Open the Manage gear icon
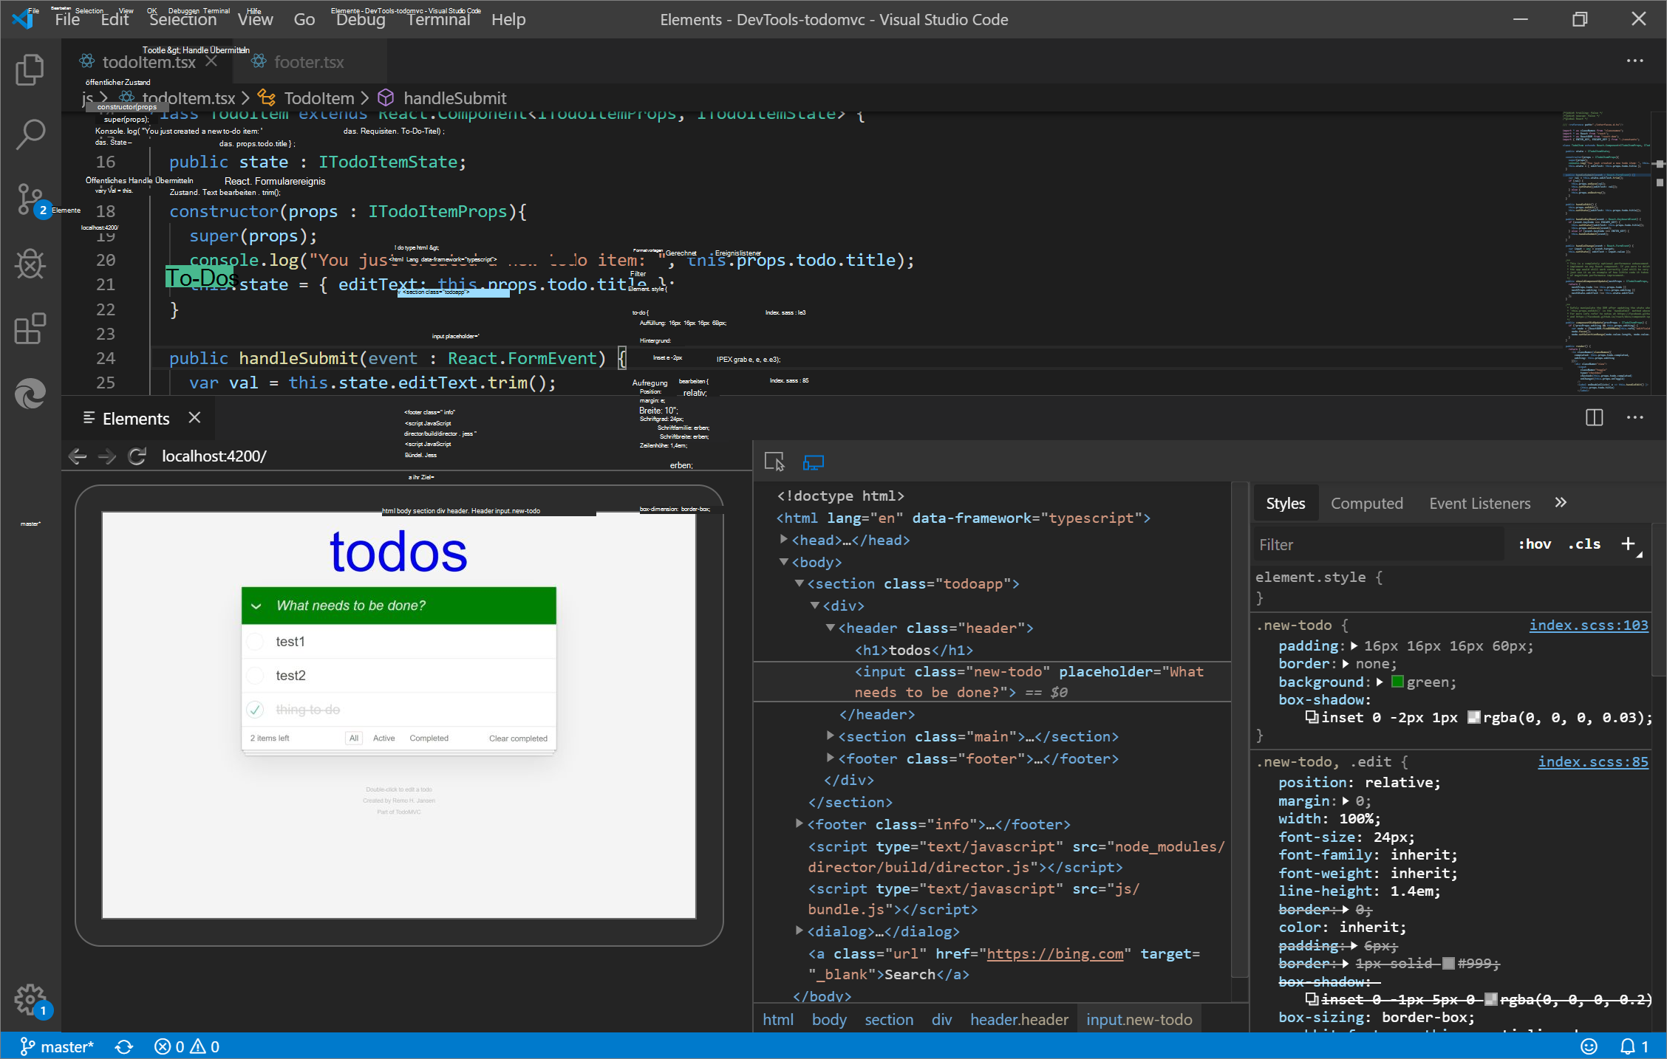 click(30, 999)
